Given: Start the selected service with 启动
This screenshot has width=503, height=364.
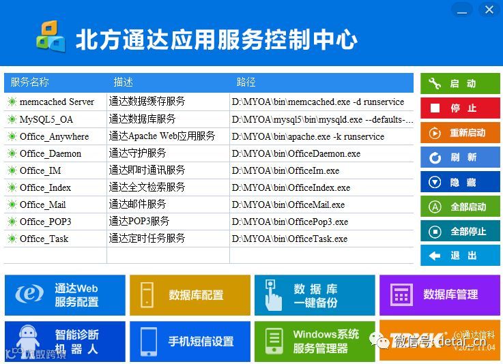Looking at the screenshot, I should (462, 84).
